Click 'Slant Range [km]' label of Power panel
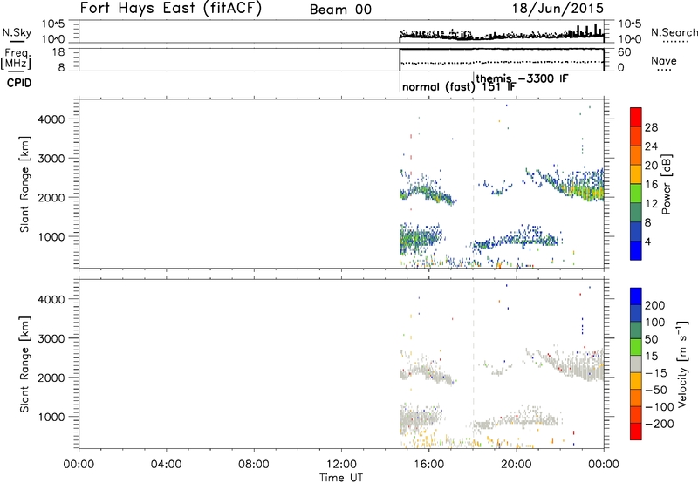The height and width of the screenshot is (483, 698). [x=24, y=184]
